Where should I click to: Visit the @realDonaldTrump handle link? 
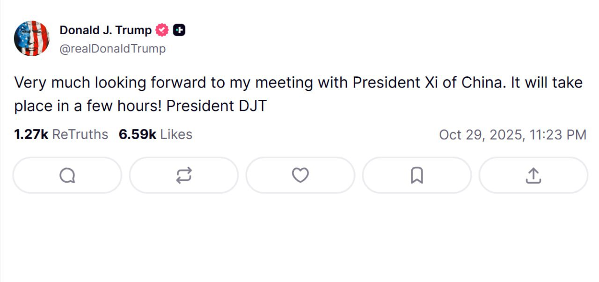click(x=112, y=49)
